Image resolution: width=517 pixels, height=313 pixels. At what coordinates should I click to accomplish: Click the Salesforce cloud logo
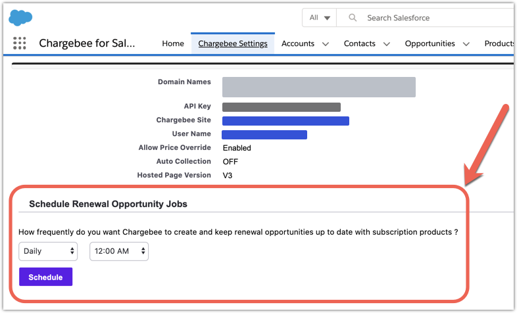point(21,18)
